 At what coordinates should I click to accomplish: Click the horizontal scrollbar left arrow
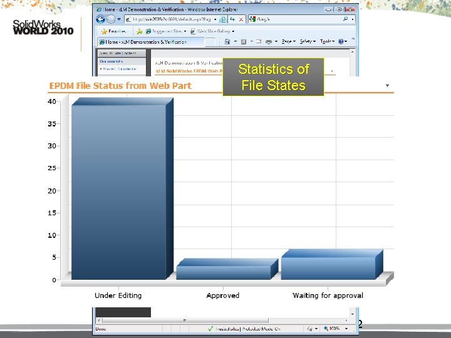(x=99, y=320)
